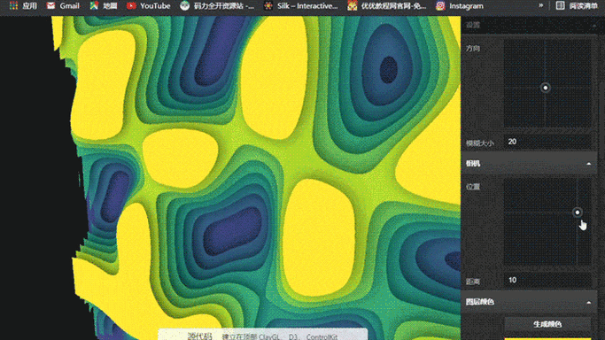The width and height of the screenshot is (605, 340).
Task: Click the camera position (位置) pad handle
Action: 578,212
